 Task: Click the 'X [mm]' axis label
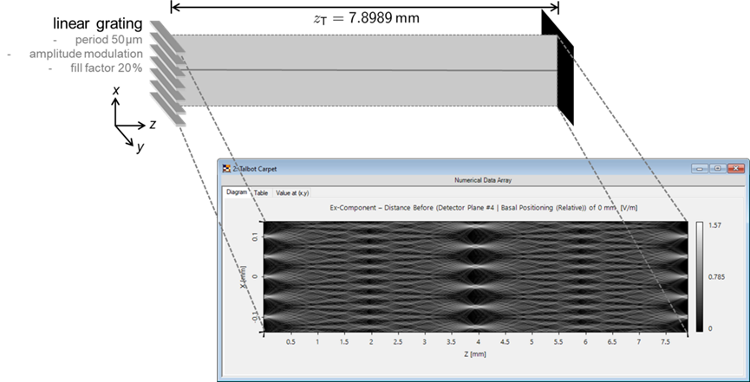click(x=243, y=277)
